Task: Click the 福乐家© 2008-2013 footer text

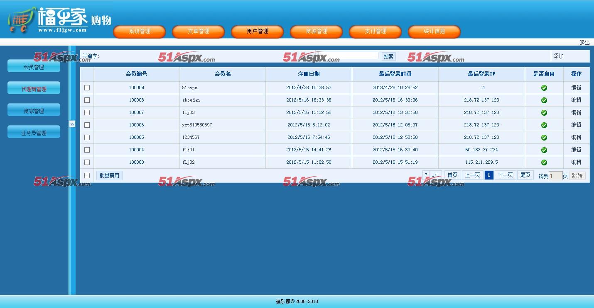Action: pyautogui.click(x=297, y=301)
